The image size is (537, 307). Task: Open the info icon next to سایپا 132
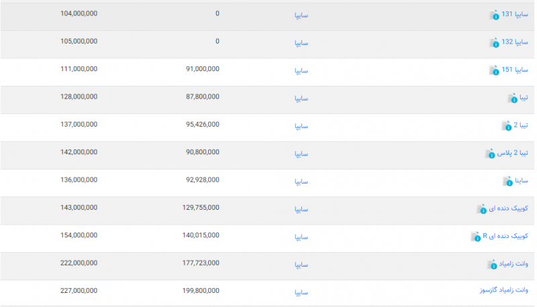pyautogui.click(x=495, y=43)
